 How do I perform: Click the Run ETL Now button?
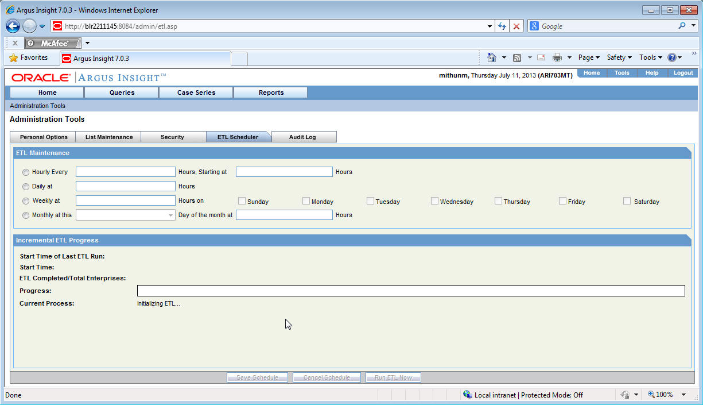click(x=393, y=377)
